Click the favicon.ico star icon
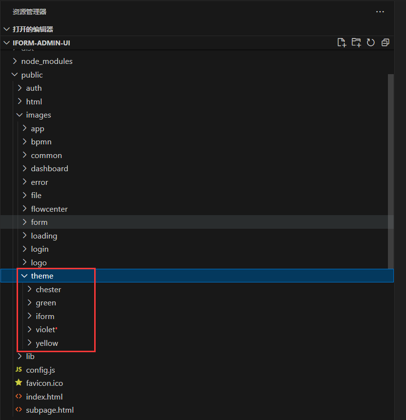 [x=19, y=383]
